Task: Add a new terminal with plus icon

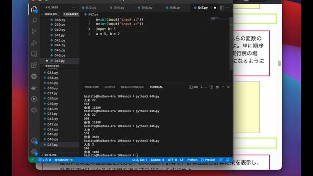Action: tap(202, 87)
